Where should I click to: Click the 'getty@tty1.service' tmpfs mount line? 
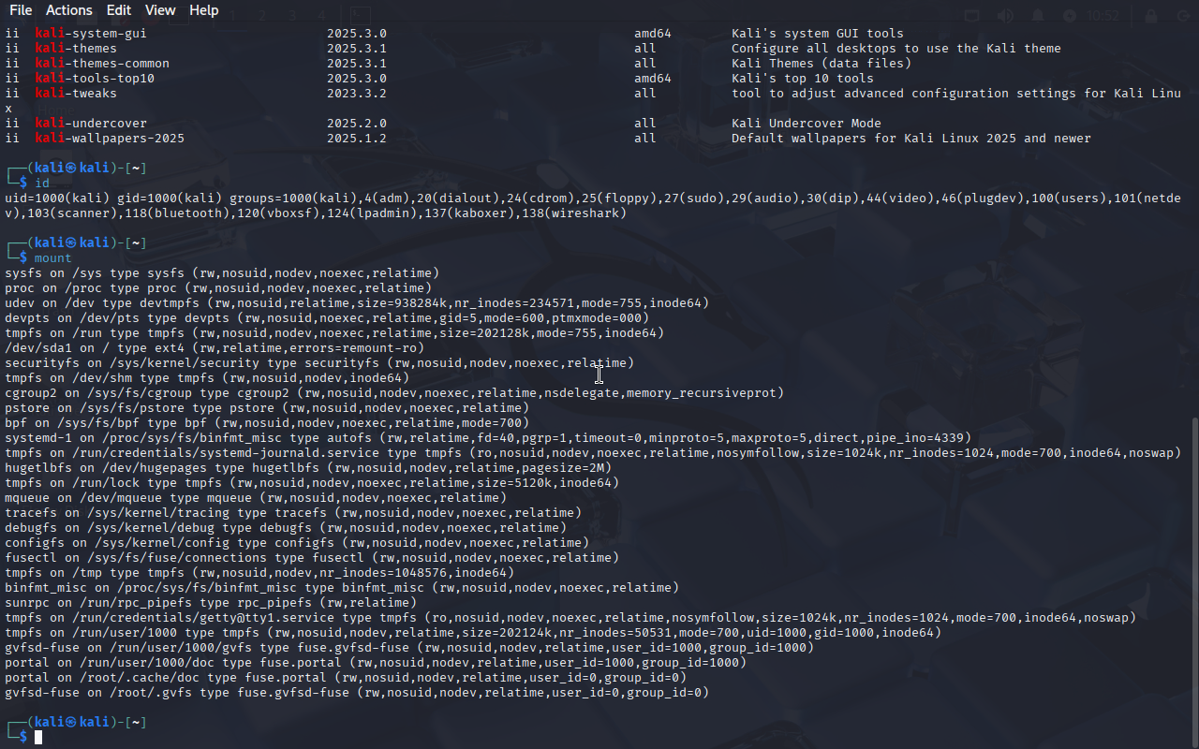click(570, 618)
